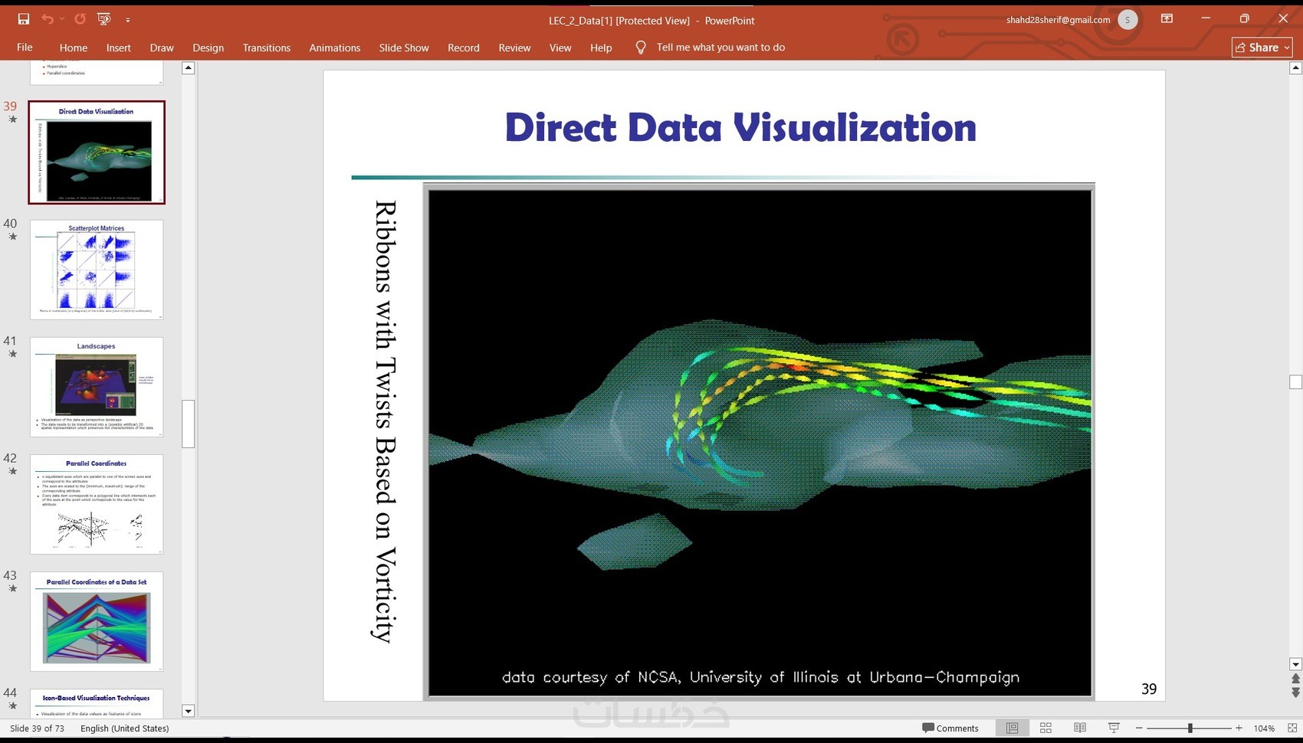
Task: Select the Record tab
Action: [464, 47]
